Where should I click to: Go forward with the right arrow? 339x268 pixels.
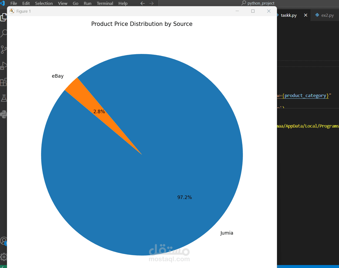(x=151, y=3)
